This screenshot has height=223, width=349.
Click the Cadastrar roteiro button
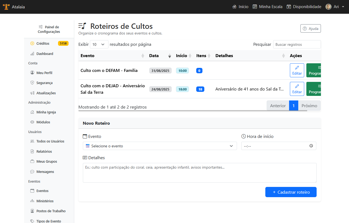[x=291, y=192]
